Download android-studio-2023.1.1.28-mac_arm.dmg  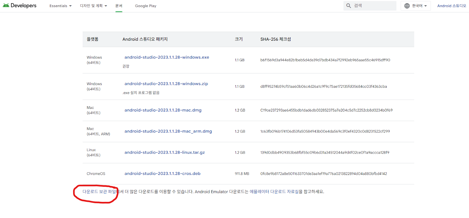pos(168,131)
